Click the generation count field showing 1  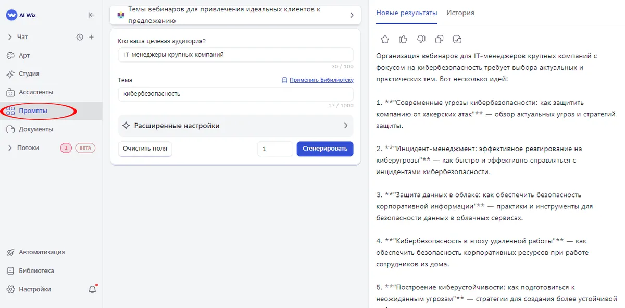(274, 149)
